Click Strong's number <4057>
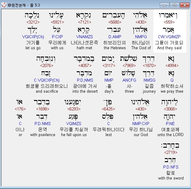The image size is (191, 189). 85,65
